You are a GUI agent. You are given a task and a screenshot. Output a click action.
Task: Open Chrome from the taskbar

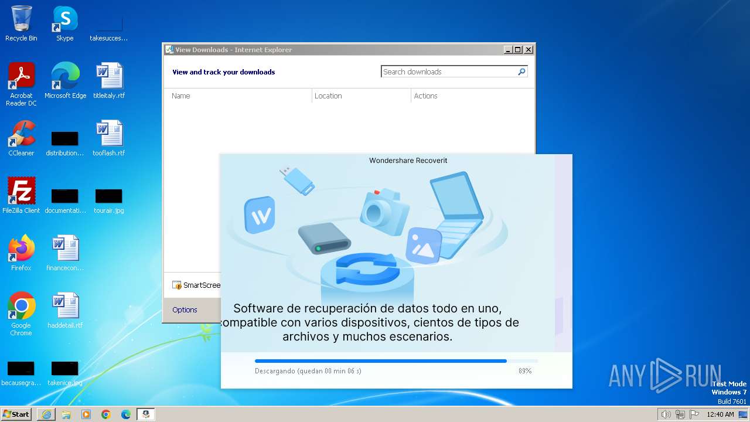pyautogui.click(x=106, y=414)
